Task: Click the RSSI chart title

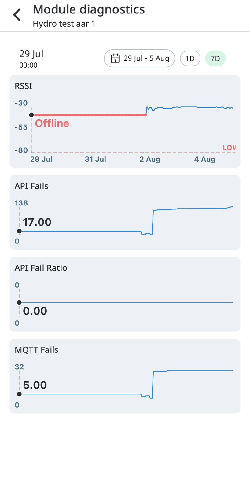Action: click(x=23, y=86)
